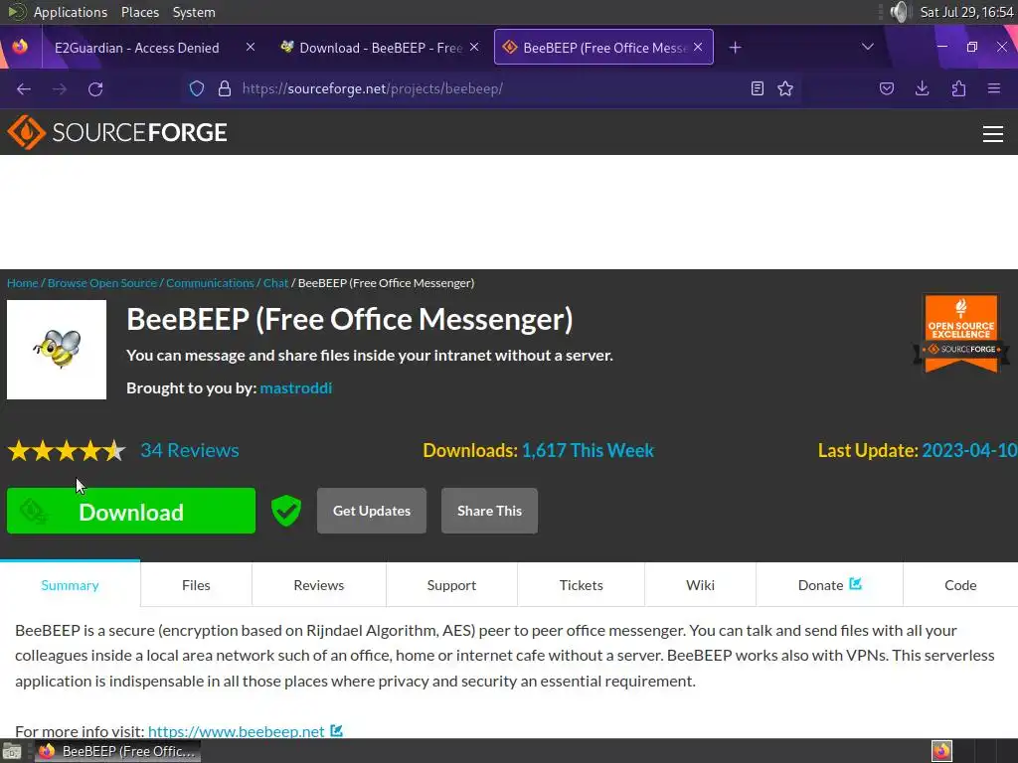Open the Support tab
Viewport: 1018px width, 763px height.
451,584
